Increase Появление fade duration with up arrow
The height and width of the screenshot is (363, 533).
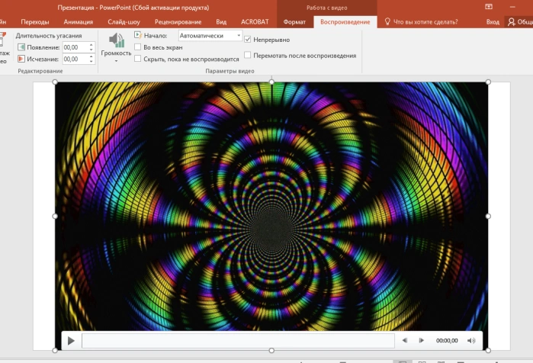tap(91, 44)
